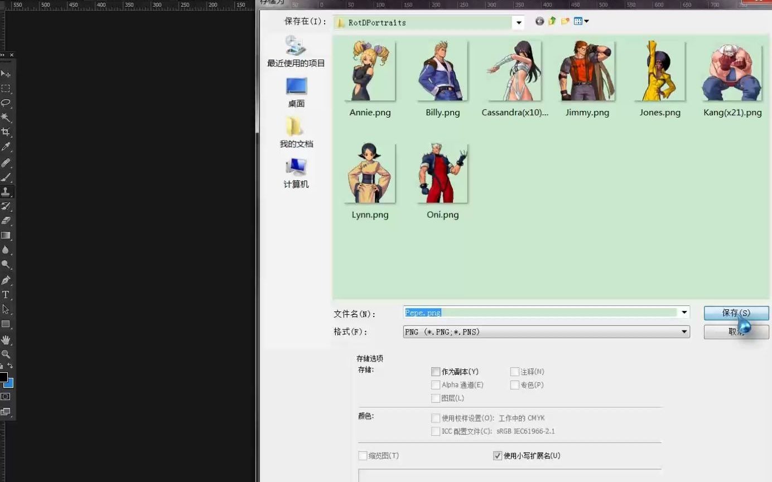This screenshot has height=482, width=772.
Task: Toggle 缩览图(T) checkbox
Action: [x=363, y=456]
